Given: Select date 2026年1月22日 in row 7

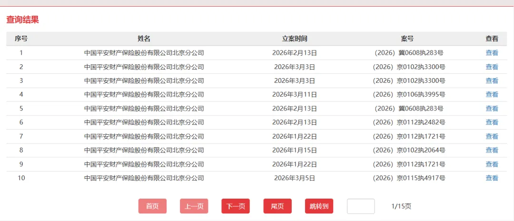Looking at the screenshot, I should coord(295,136).
